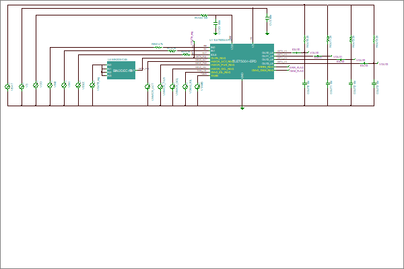Select the COUT0 capacitor symbol
Screen dimensions: 404x269
tap(304, 83)
